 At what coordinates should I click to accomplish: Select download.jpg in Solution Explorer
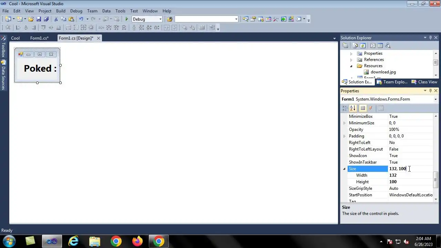point(383,72)
